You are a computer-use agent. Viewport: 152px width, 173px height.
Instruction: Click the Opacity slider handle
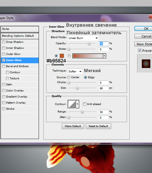[89, 44]
